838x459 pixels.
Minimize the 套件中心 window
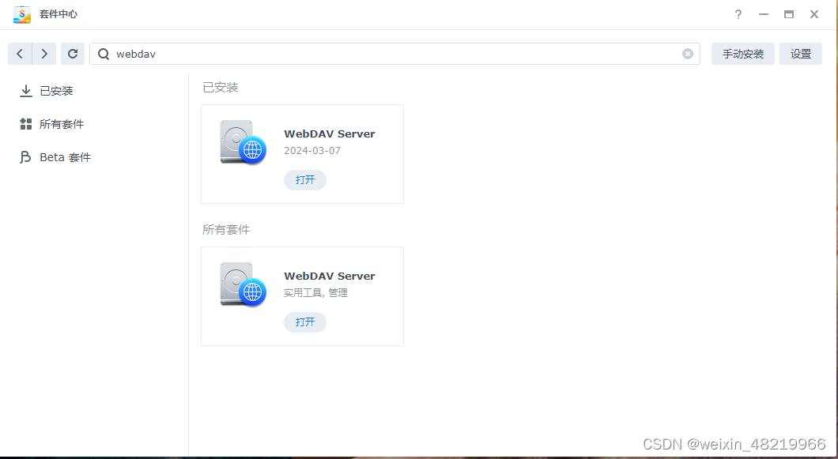pos(763,14)
